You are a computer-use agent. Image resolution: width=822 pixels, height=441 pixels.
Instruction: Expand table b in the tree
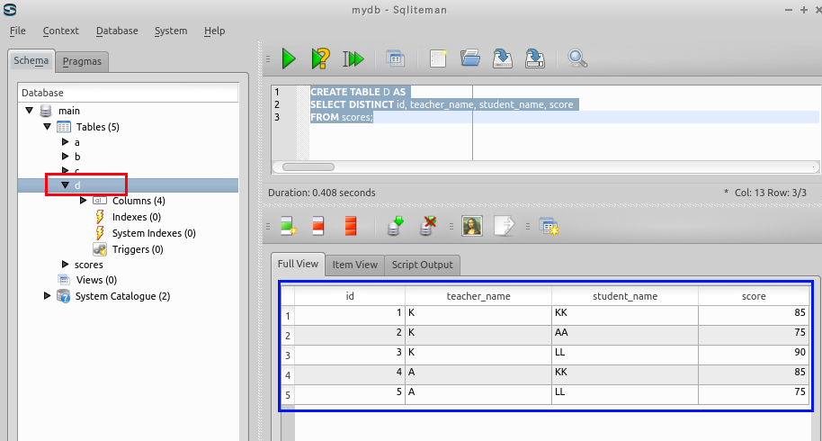coord(65,157)
